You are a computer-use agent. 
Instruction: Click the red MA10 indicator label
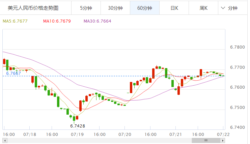[x=57, y=21]
